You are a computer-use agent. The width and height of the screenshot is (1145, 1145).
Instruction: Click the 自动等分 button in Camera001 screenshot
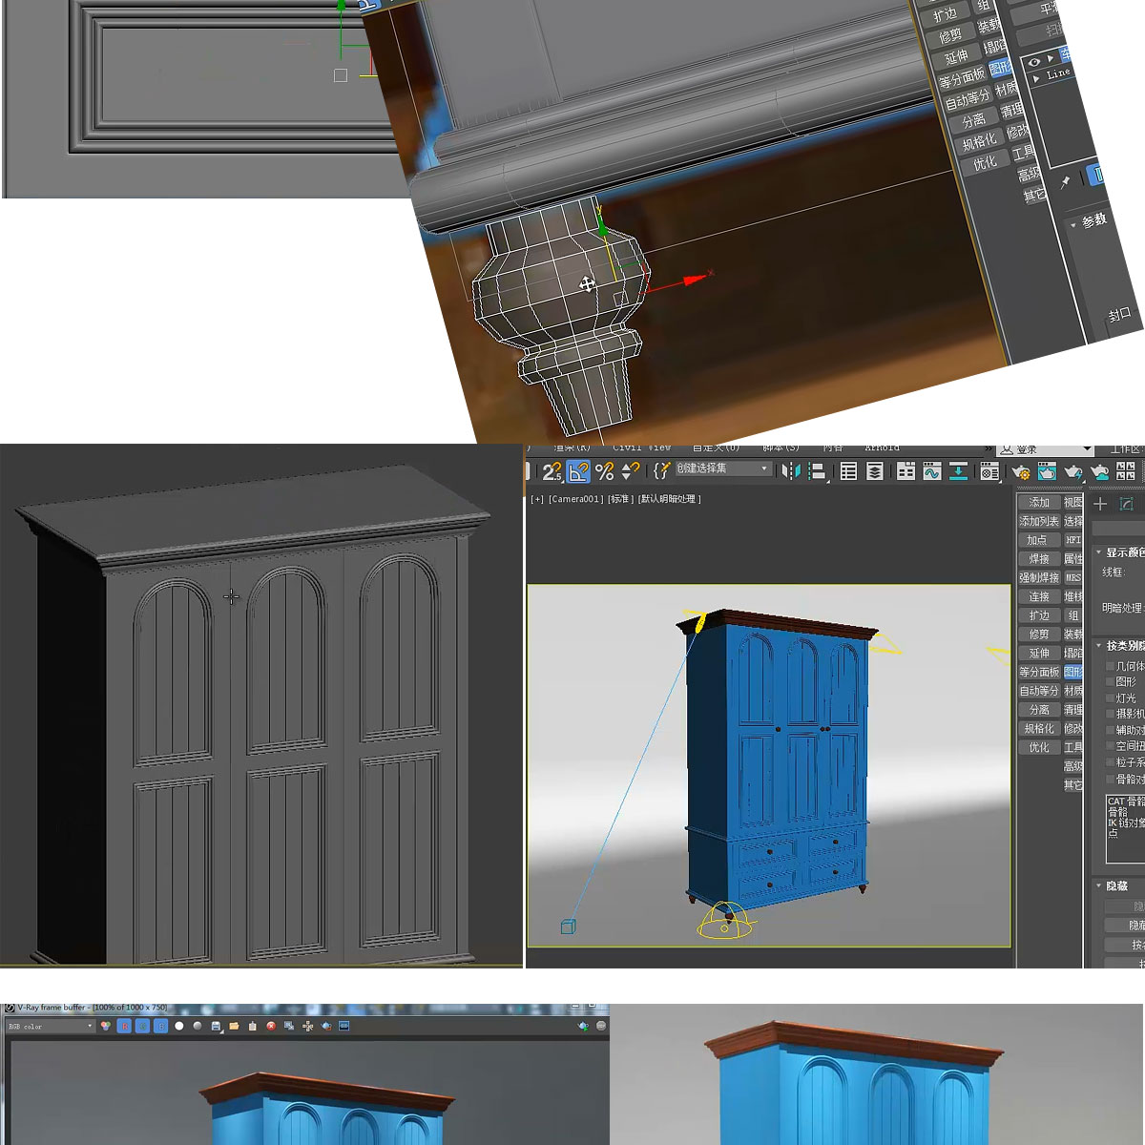(1039, 691)
